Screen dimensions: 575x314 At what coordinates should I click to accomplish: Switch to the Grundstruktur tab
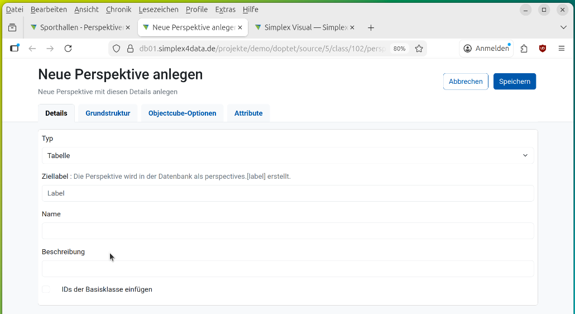click(x=108, y=113)
